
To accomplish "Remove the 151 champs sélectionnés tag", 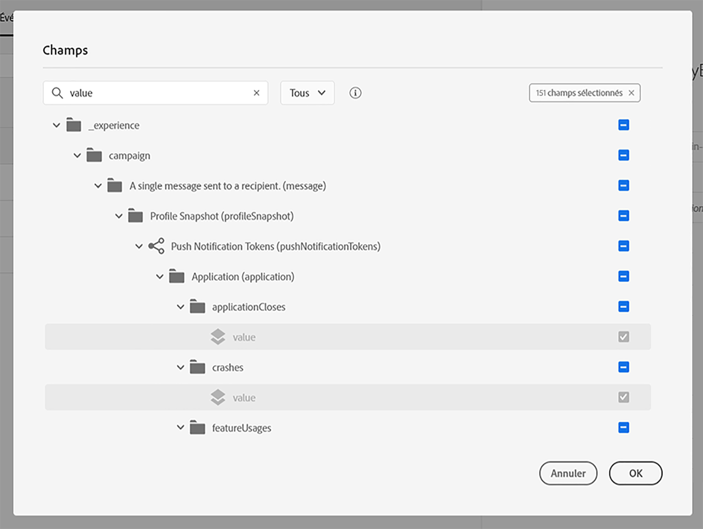I will coord(631,93).
